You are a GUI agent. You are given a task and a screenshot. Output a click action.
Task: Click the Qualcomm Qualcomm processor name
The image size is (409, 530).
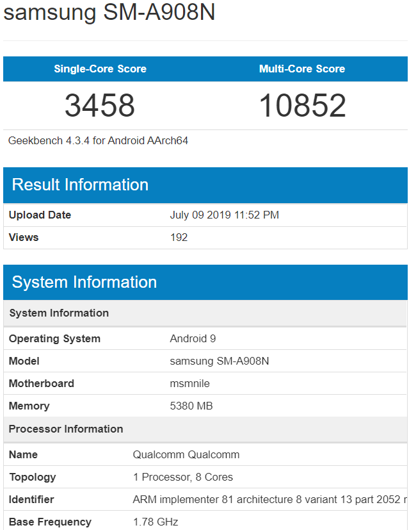tap(186, 454)
